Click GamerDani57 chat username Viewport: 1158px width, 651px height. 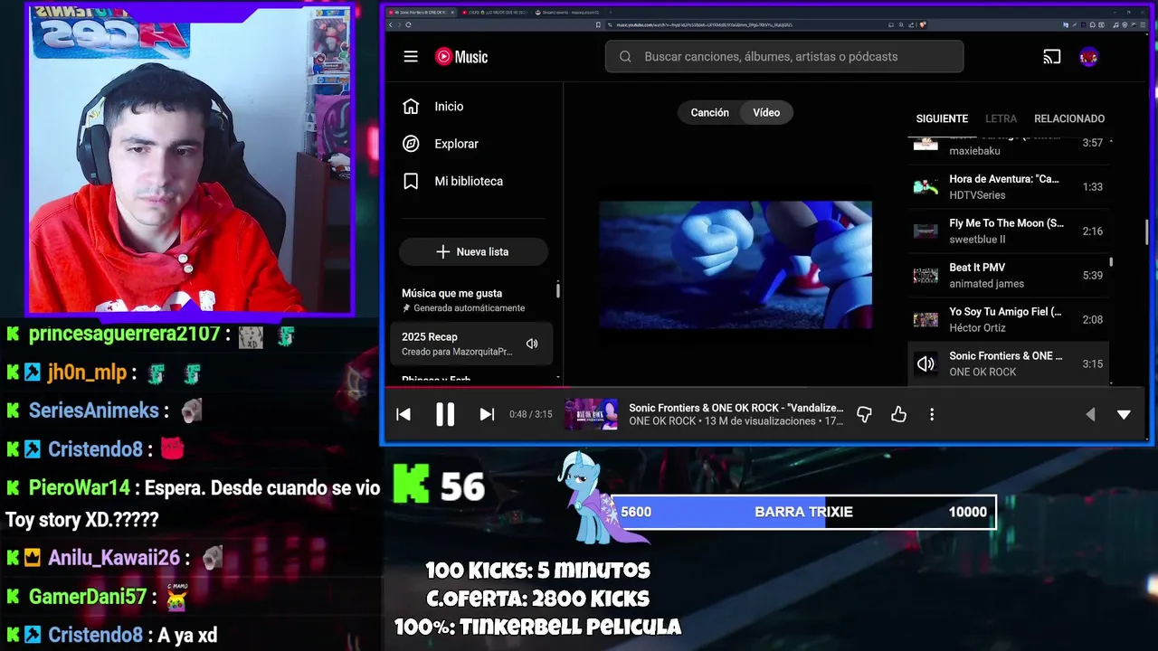point(87,597)
